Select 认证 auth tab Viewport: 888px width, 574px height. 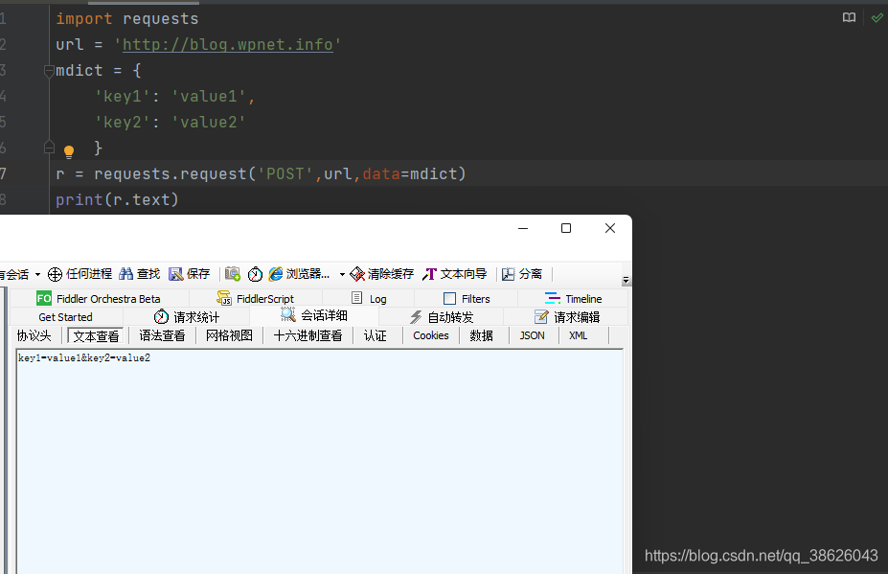pos(375,336)
